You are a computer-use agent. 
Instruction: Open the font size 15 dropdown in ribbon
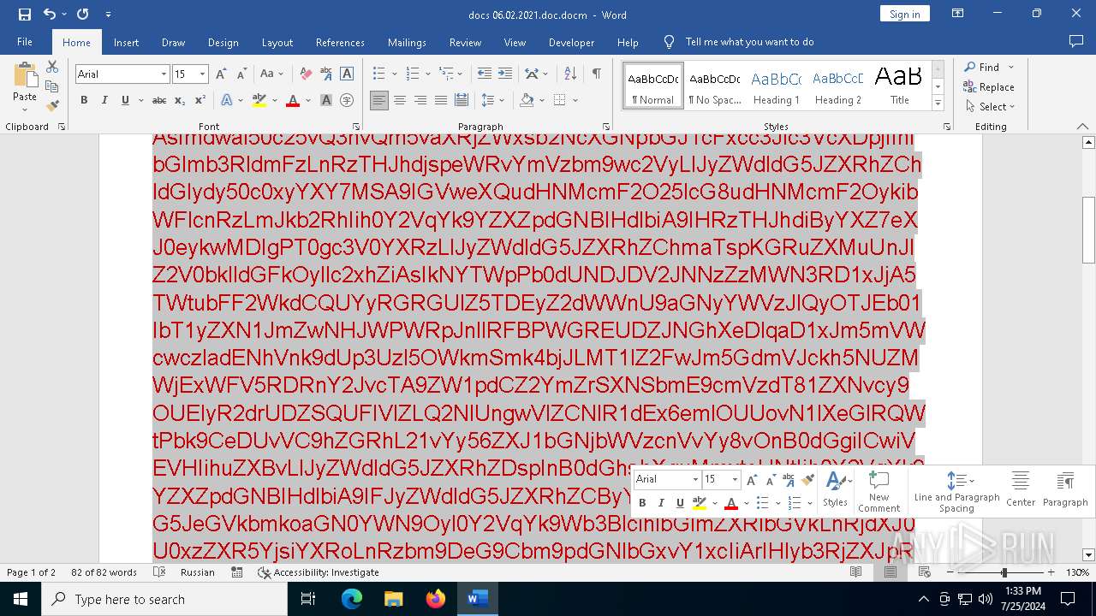click(203, 74)
